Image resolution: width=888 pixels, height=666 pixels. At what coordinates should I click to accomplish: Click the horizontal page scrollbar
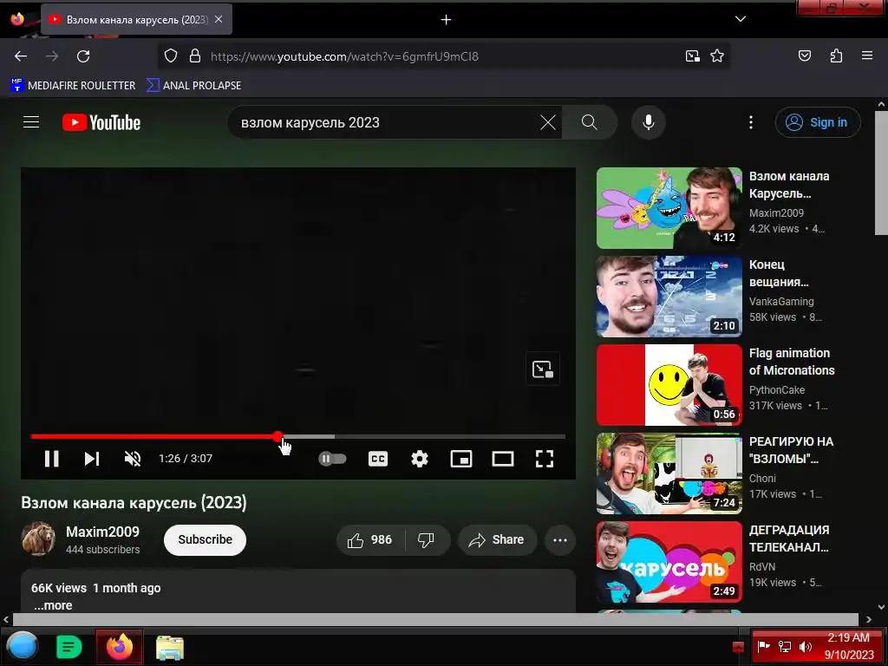(x=435, y=619)
